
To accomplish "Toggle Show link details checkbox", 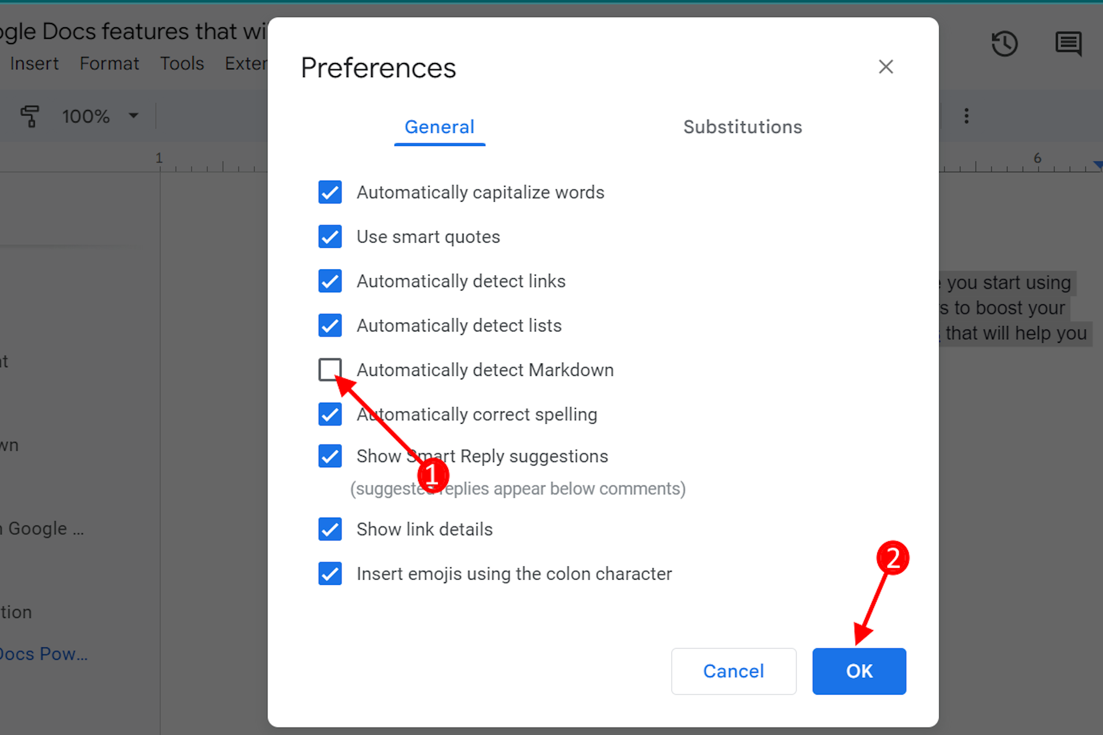I will [330, 529].
